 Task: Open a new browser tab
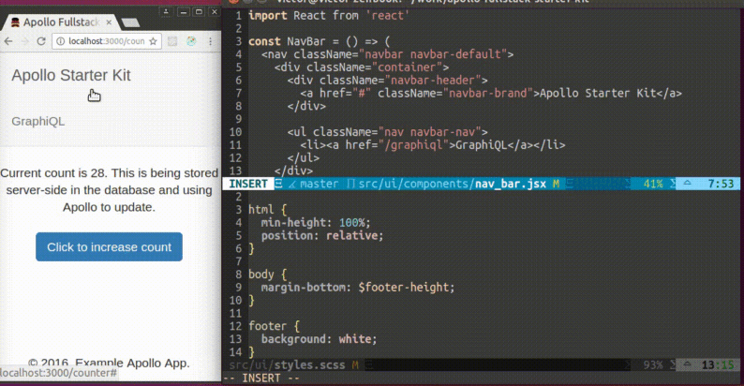[x=131, y=22]
